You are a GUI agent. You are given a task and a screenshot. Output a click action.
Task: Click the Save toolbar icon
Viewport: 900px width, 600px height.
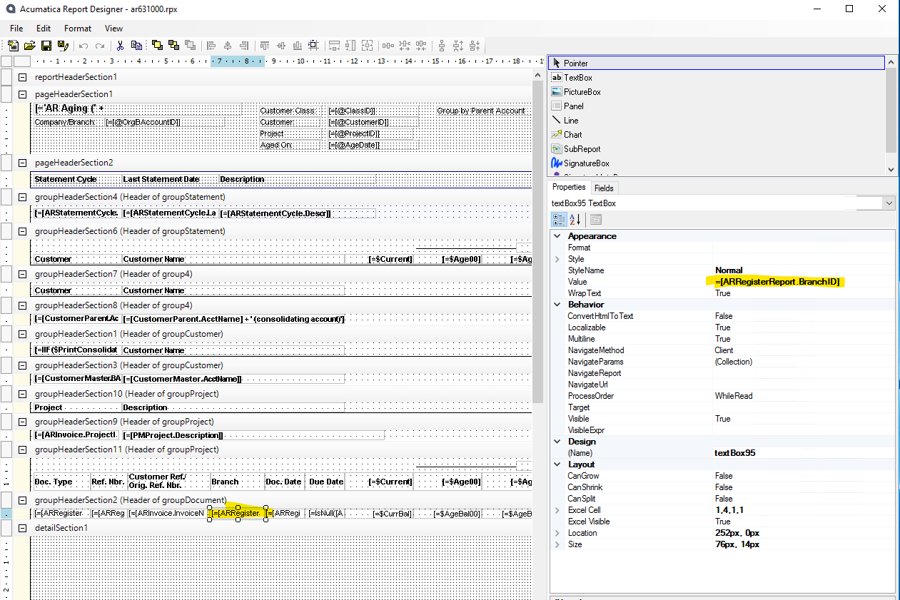(45, 45)
